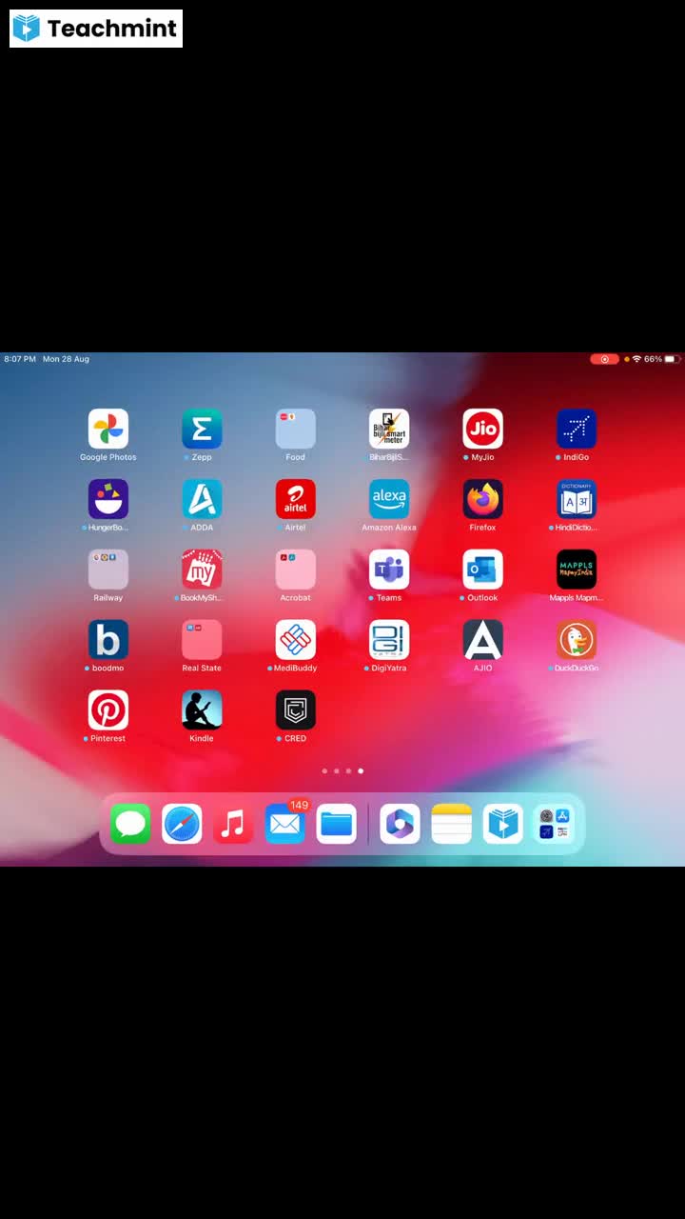The height and width of the screenshot is (1219, 685).
Task: Open the Hindi Dictionary app
Action: coord(577,499)
